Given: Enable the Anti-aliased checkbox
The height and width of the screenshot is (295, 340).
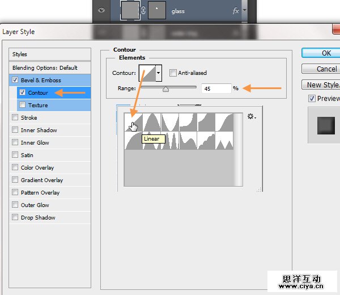Looking at the screenshot, I should pos(173,73).
